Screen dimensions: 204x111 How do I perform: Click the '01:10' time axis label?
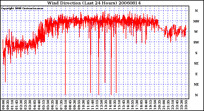pos(12,105)
